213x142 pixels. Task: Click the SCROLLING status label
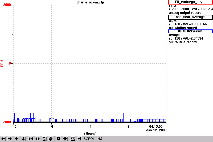[93, 139]
